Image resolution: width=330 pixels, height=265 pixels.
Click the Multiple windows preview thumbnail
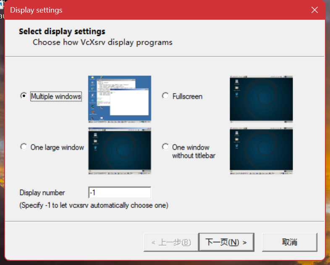point(120,99)
